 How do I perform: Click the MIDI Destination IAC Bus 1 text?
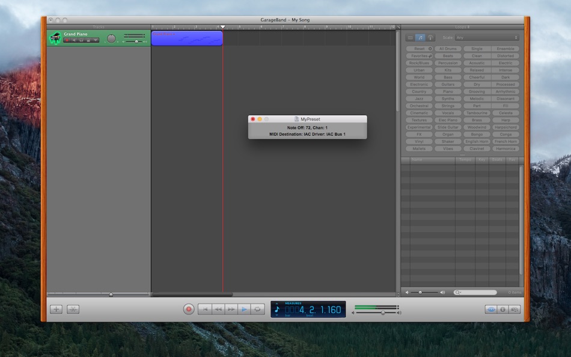[x=307, y=135]
